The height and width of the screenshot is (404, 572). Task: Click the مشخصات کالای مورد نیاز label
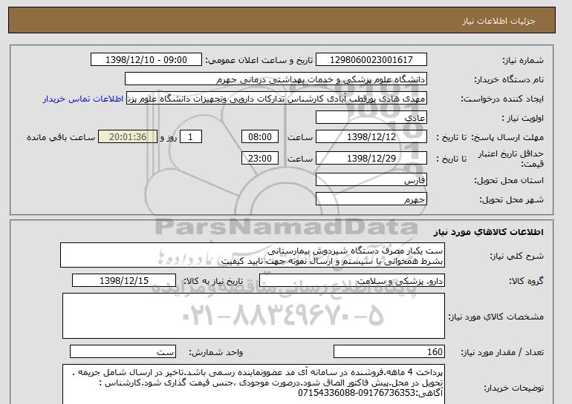pyautogui.click(x=495, y=317)
